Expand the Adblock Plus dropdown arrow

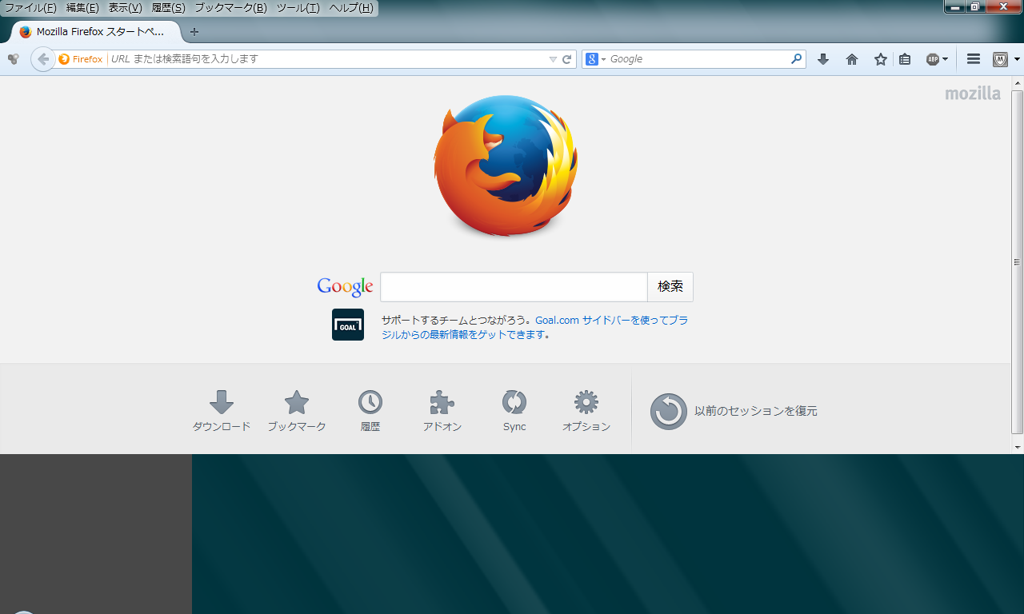945,59
